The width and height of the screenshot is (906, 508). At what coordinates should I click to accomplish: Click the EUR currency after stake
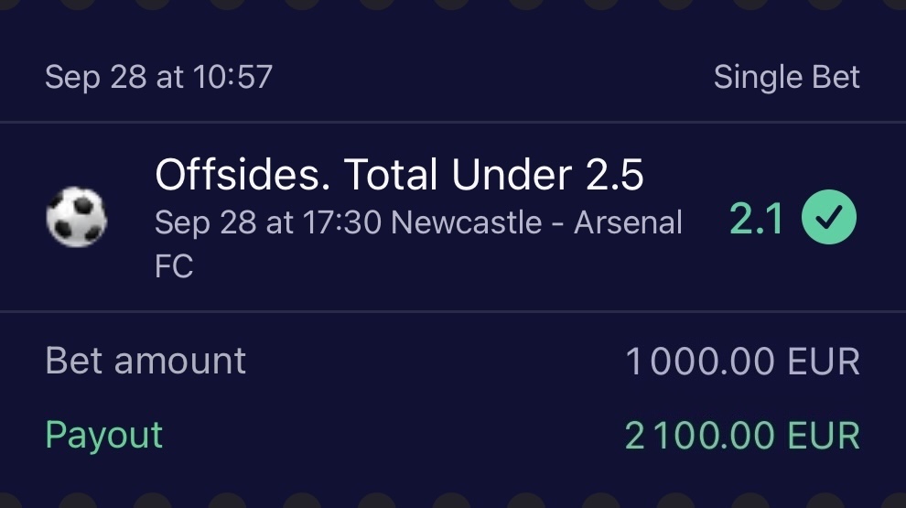coord(821,362)
